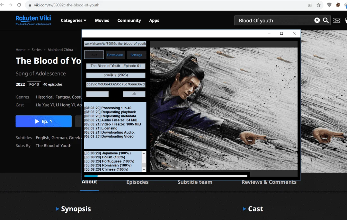Open Settings in the downloader
The height and width of the screenshot is (220, 347).
click(136, 55)
